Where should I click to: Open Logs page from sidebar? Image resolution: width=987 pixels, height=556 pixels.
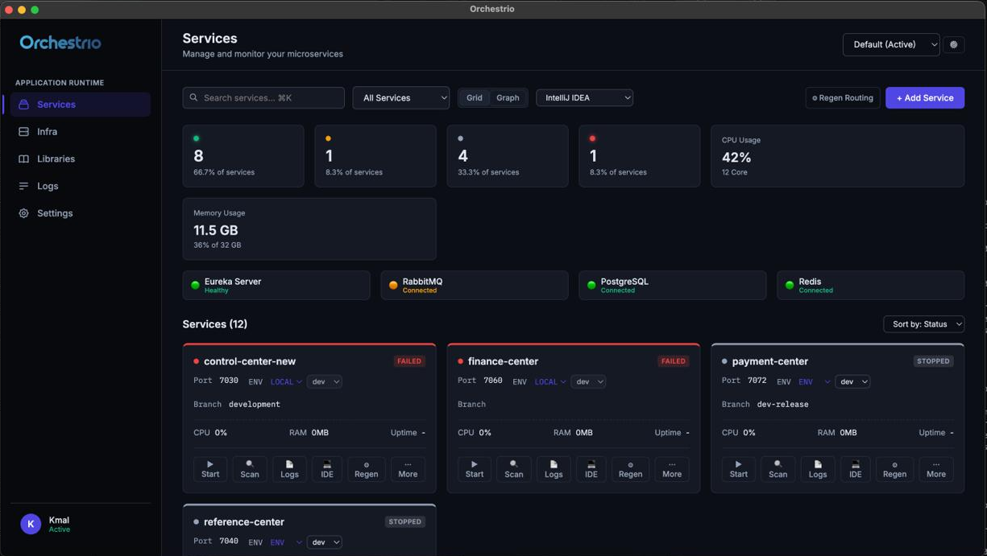click(80, 186)
